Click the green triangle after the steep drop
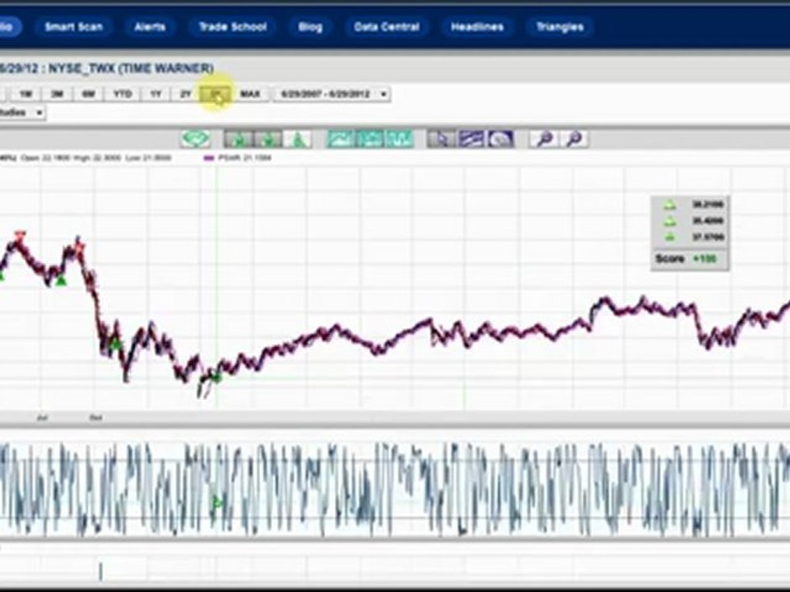This screenshot has height=592, width=790. tap(116, 344)
